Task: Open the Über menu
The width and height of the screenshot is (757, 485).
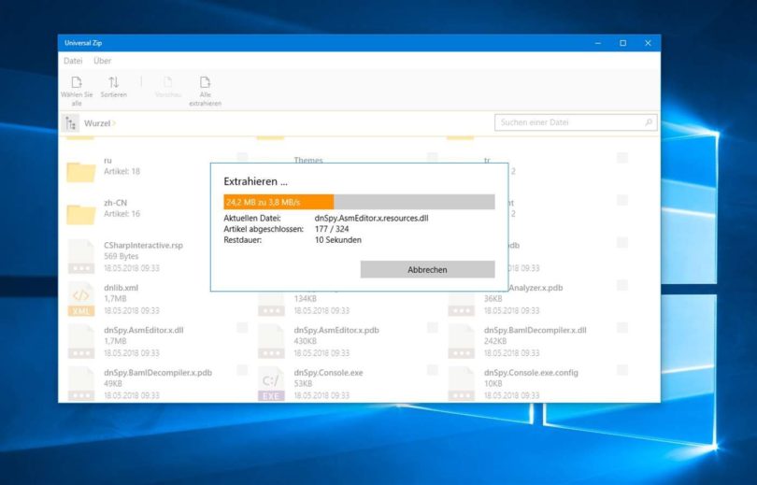Action: click(103, 61)
